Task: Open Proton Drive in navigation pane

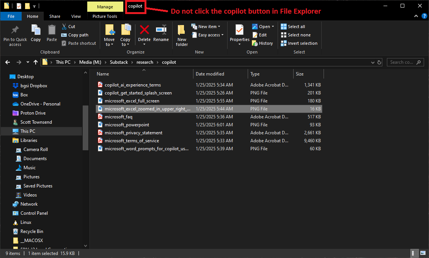Action: pyautogui.click(x=33, y=113)
